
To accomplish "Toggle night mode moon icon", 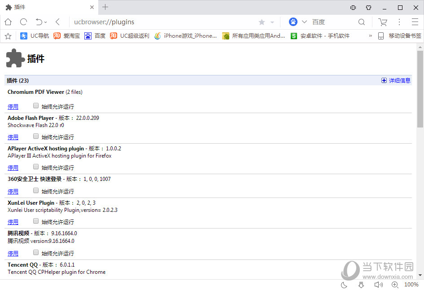I will 344,285.
